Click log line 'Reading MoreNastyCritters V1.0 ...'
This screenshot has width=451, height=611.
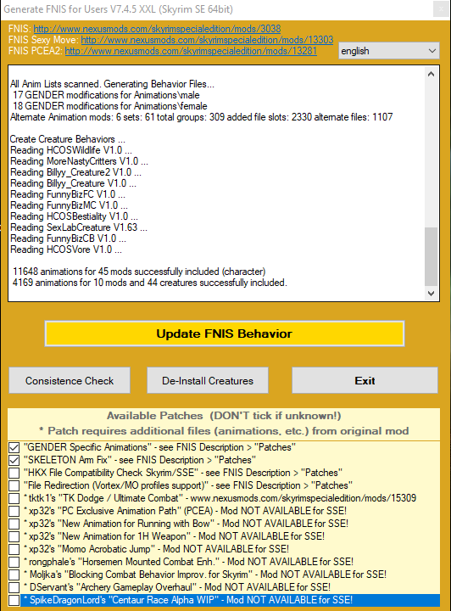[79, 161]
